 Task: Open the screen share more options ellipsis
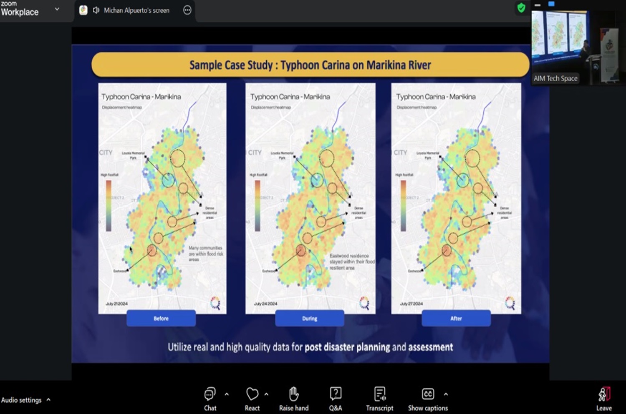187,10
